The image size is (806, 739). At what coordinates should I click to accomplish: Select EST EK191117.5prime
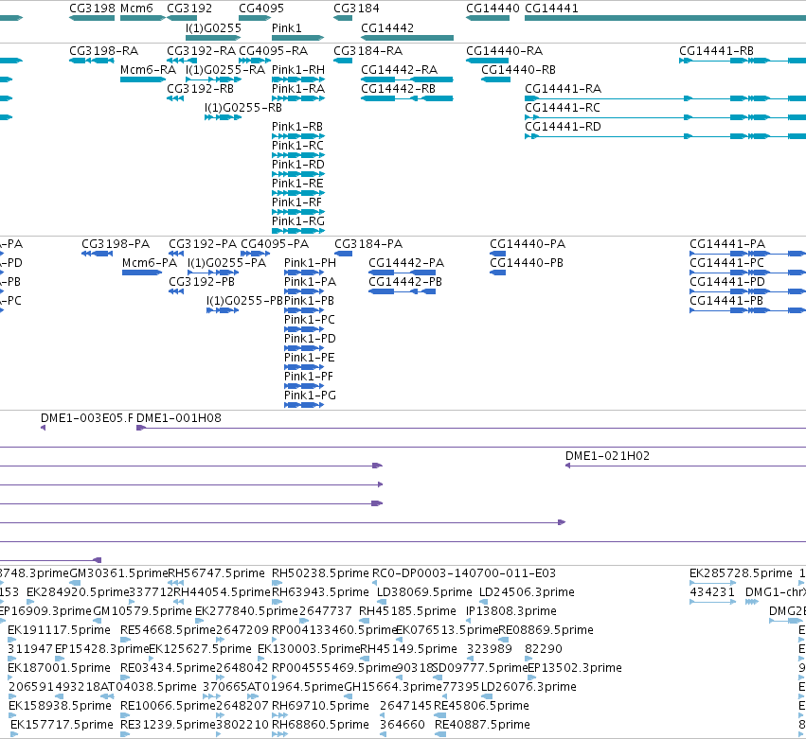point(59,629)
